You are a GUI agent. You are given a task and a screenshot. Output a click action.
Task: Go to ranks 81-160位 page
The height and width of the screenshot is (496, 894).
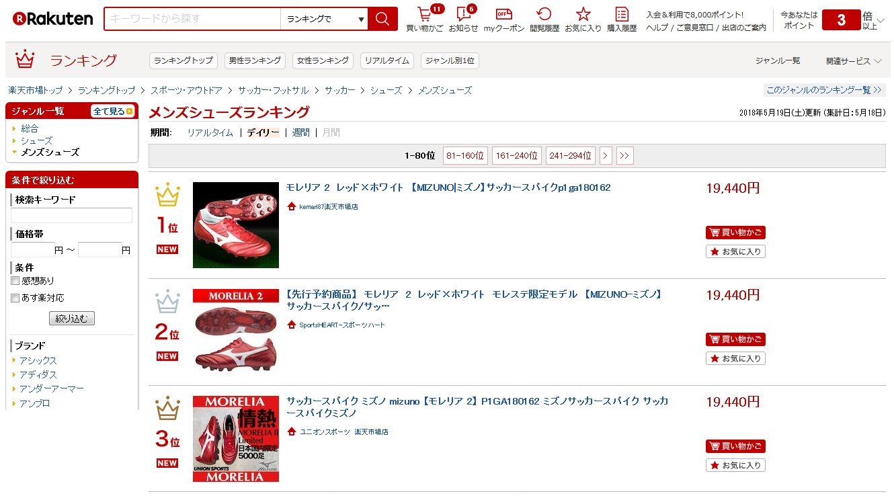click(465, 156)
